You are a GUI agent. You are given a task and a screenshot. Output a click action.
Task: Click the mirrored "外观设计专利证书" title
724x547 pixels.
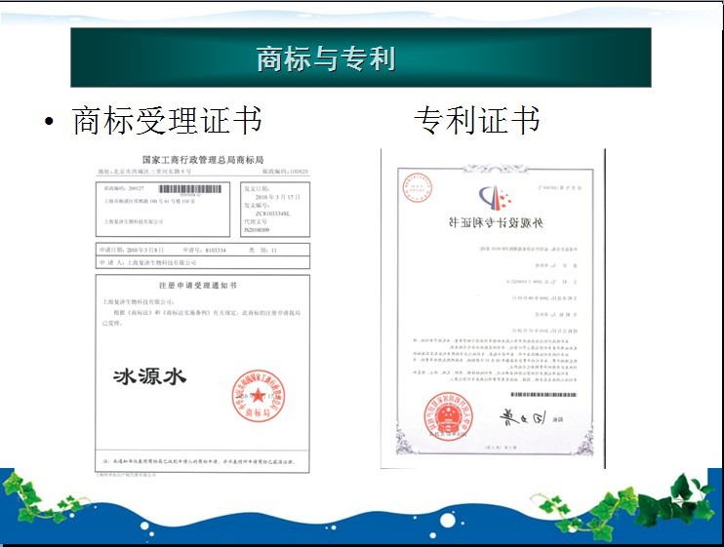pos(496,222)
